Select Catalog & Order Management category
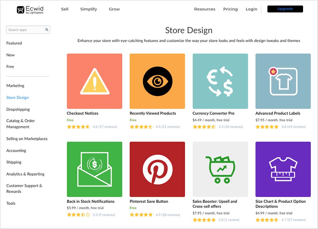Screen dimensions: 318x229 (20, 123)
